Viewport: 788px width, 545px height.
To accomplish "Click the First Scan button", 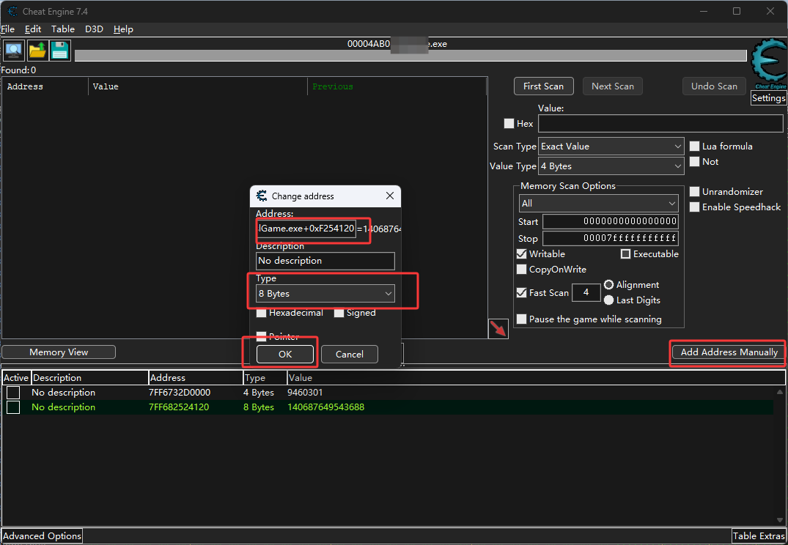I will 543,86.
